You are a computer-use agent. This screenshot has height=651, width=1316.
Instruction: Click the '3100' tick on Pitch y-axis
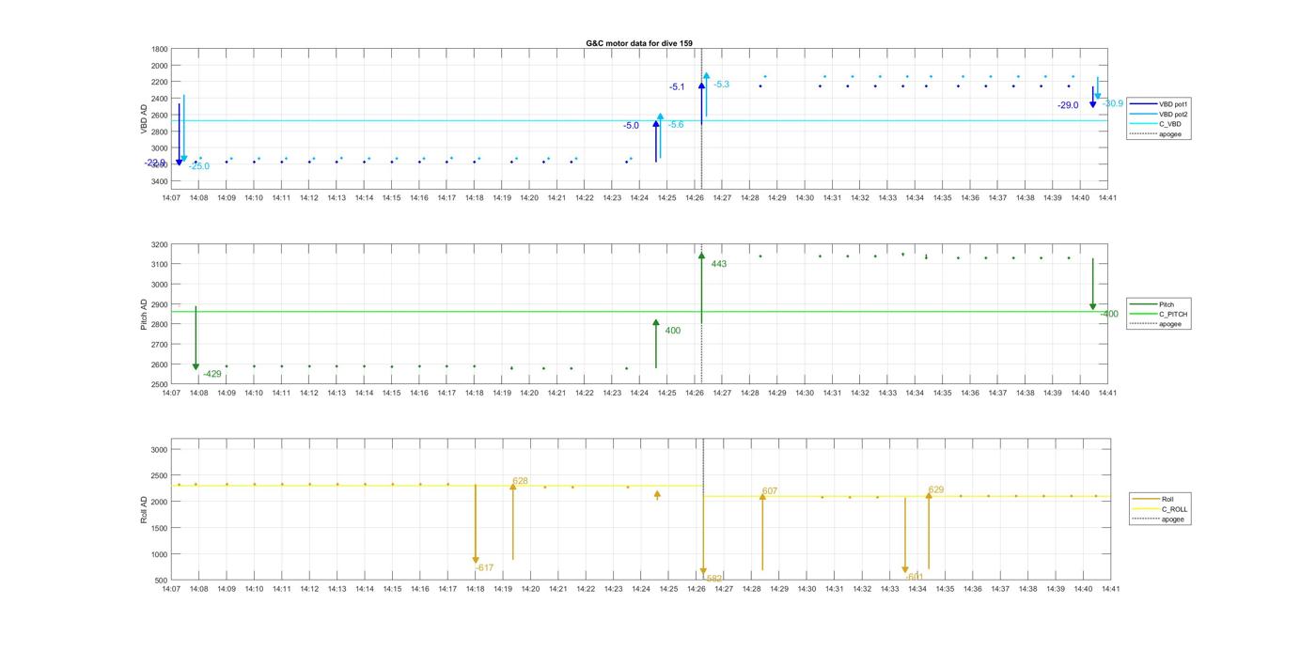click(160, 265)
